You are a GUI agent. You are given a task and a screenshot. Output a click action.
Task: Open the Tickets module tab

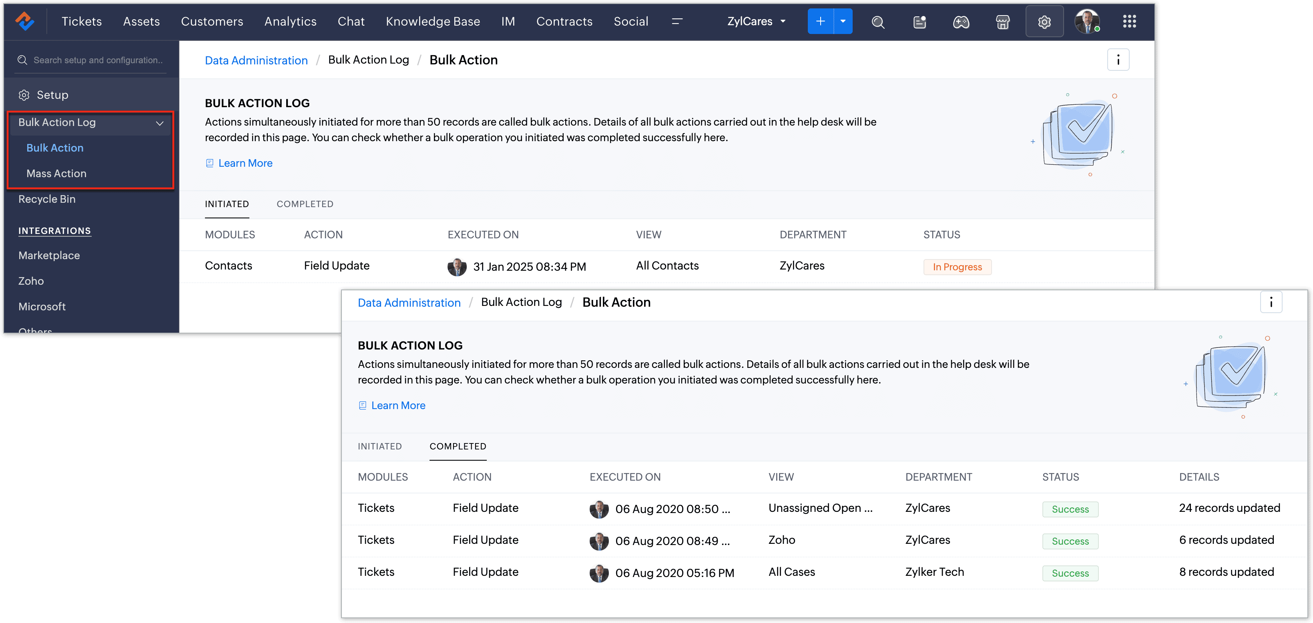pos(82,21)
